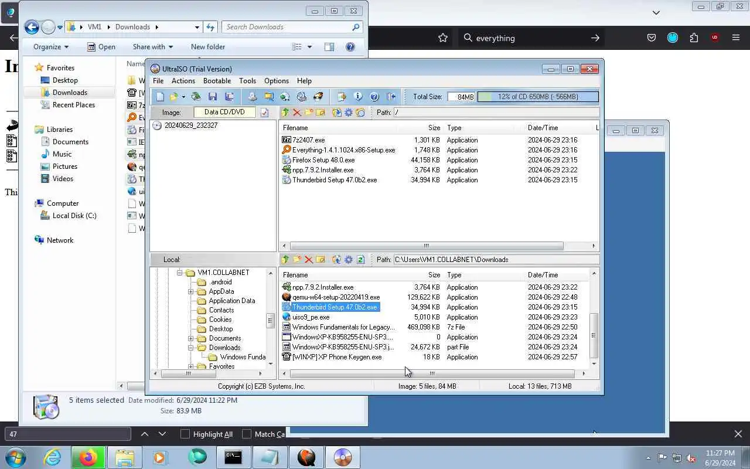Open the UltraISO File menu
Screen dimensions: 750x469
click(x=158, y=81)
